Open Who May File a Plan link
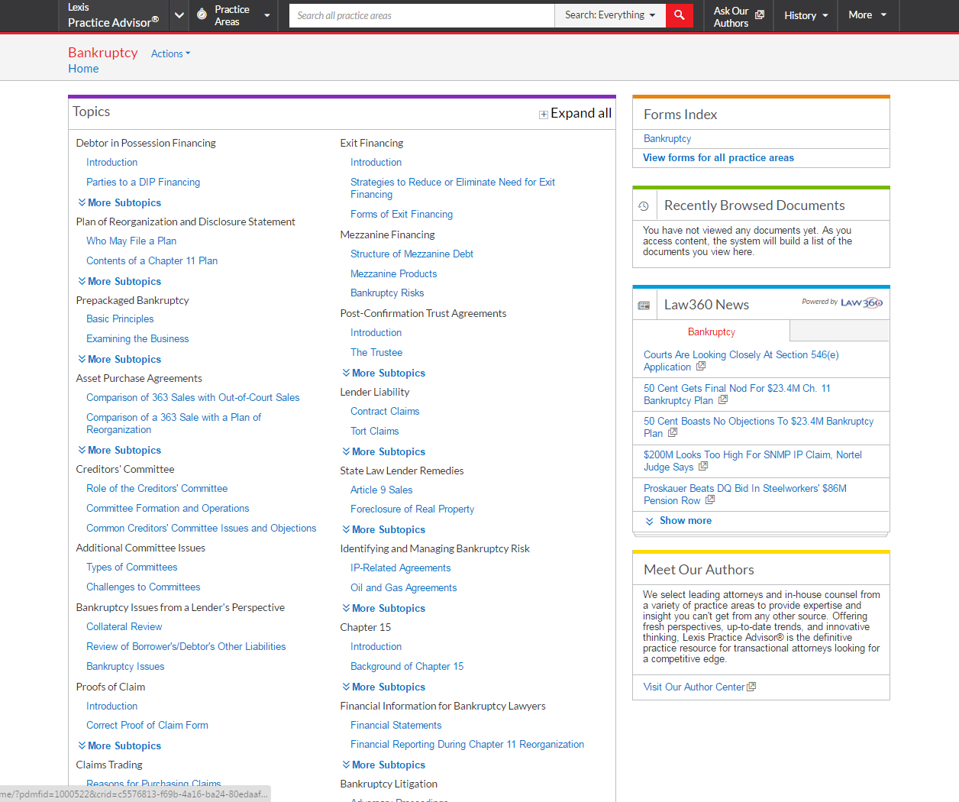Image resolution: width=959 pixels, height=802 pixels. pos(131,241)
